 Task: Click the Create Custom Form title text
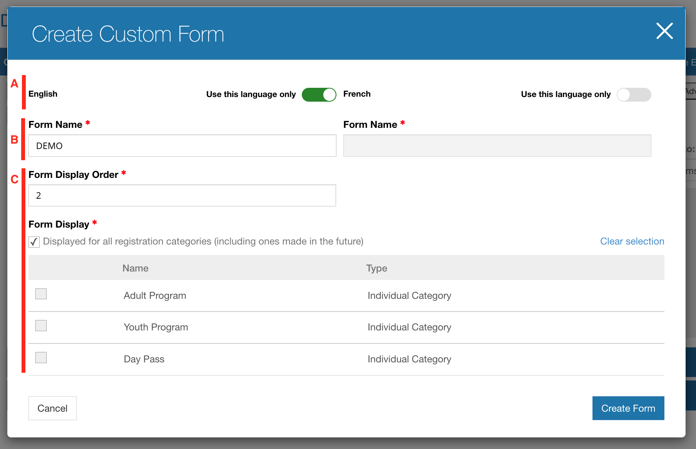pyautogui.click(x=128, y=34)
